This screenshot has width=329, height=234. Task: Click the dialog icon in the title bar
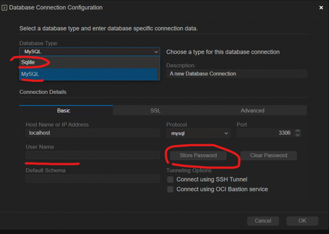4,8
